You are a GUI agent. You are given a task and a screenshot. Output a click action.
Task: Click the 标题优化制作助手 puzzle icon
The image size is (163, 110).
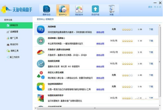(41, 98)
